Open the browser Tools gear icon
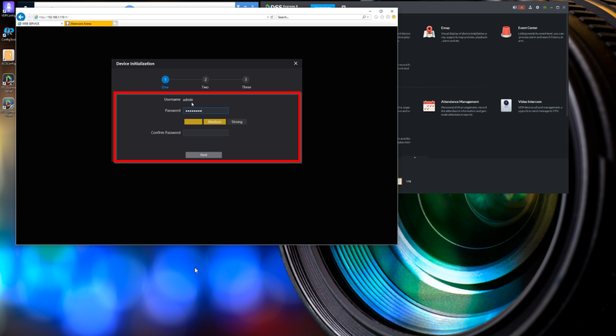Image resolution: width=616 pixels, height=336 pixels. (x=388, y=17)
